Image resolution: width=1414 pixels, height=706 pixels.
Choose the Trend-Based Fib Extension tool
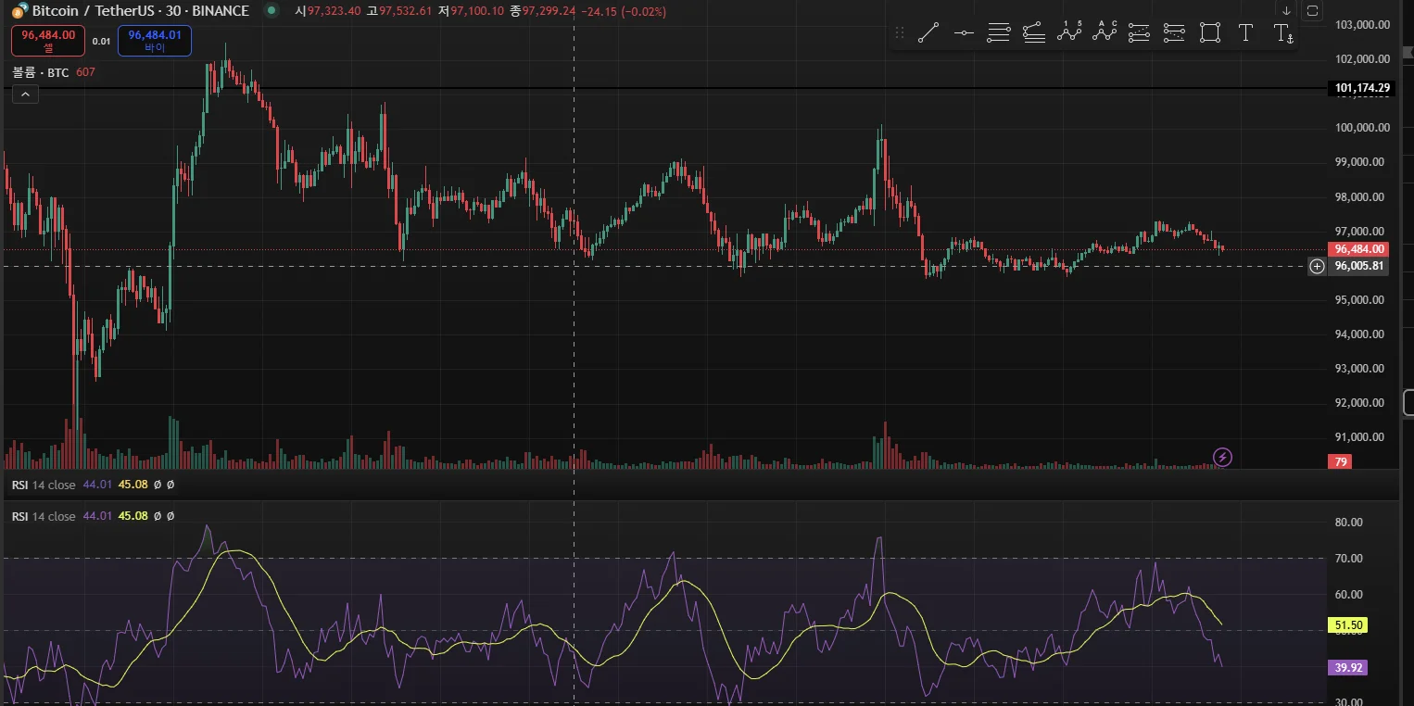tap(1034, 33)
